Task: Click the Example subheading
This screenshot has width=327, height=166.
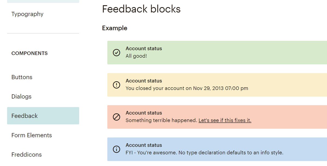Action: click(115, 28)
